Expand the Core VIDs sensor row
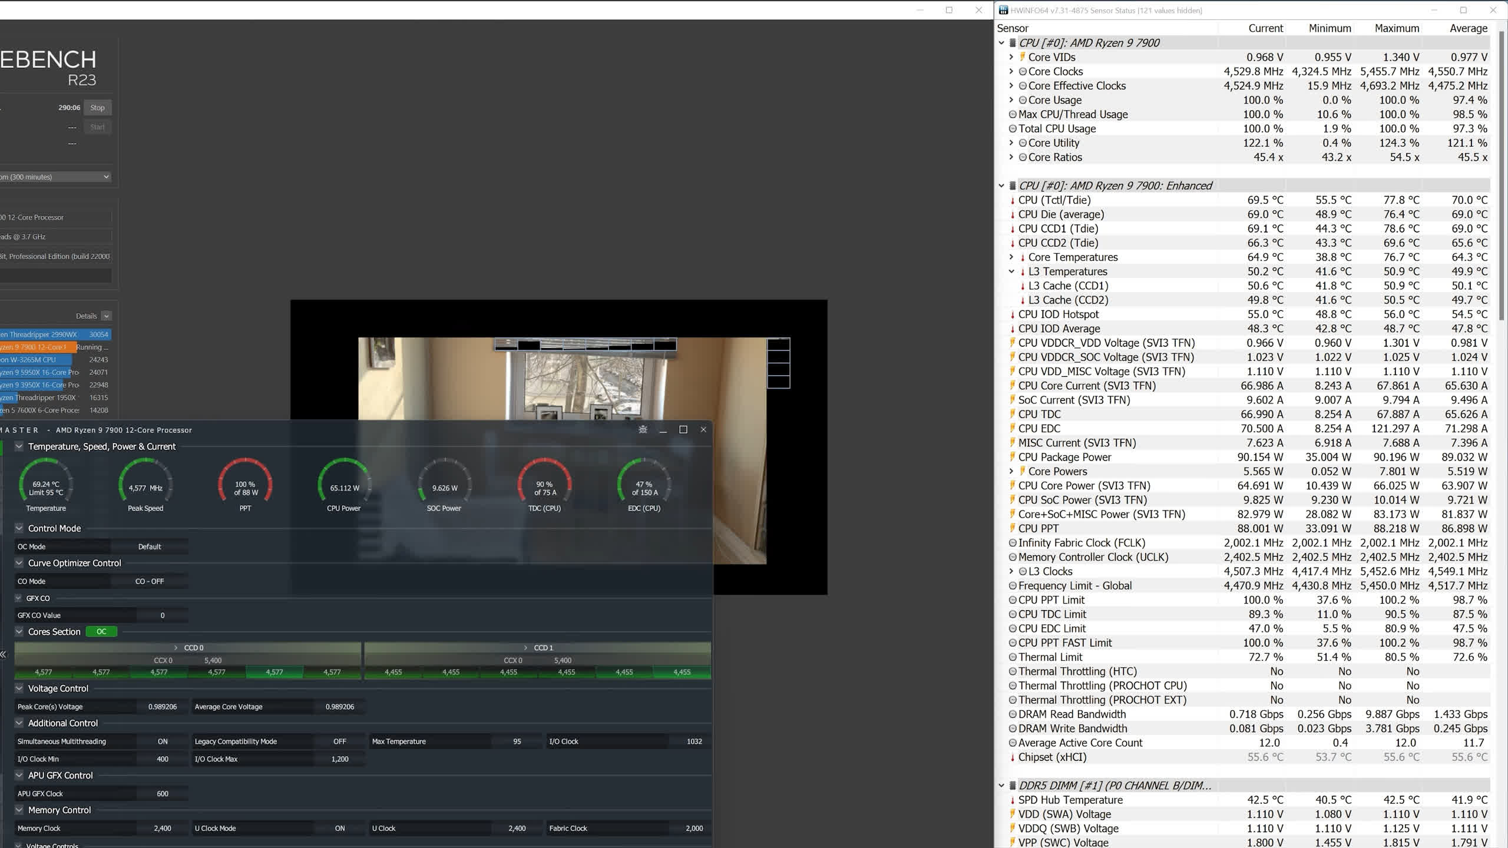This screenshot has height=848, width=1508. pos(1011,57)
